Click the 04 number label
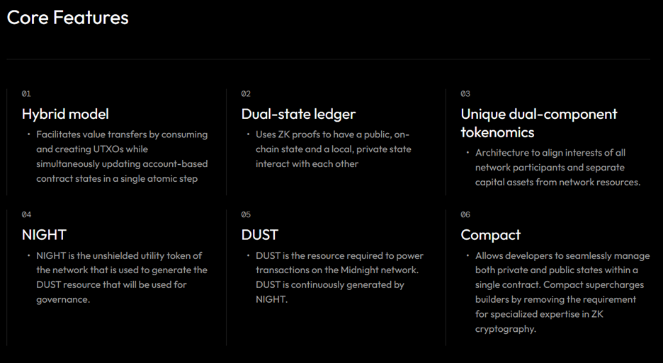Image resolution: width=663 pixels, height=363 pixels. pos(26,214)
